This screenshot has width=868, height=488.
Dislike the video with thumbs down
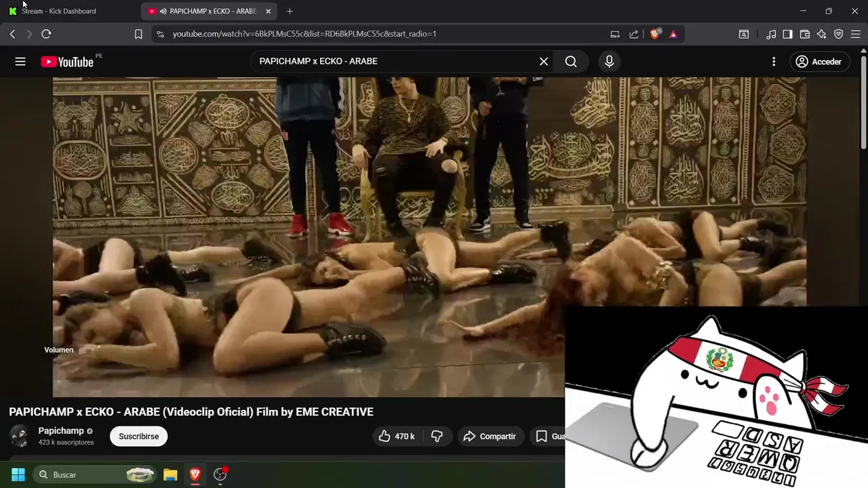click(437, 436)
